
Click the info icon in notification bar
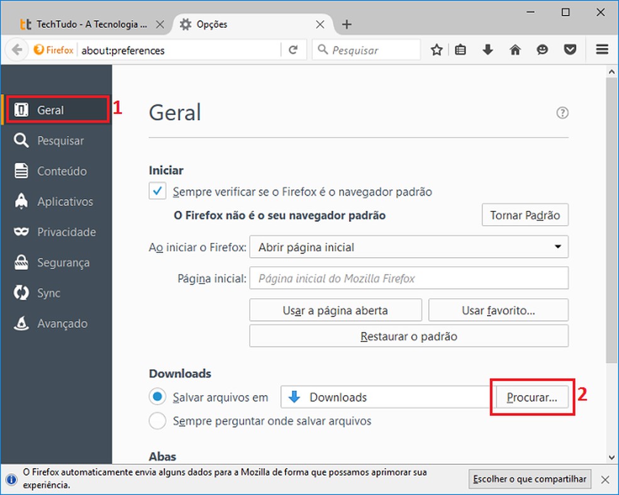[x=12, y=479]
